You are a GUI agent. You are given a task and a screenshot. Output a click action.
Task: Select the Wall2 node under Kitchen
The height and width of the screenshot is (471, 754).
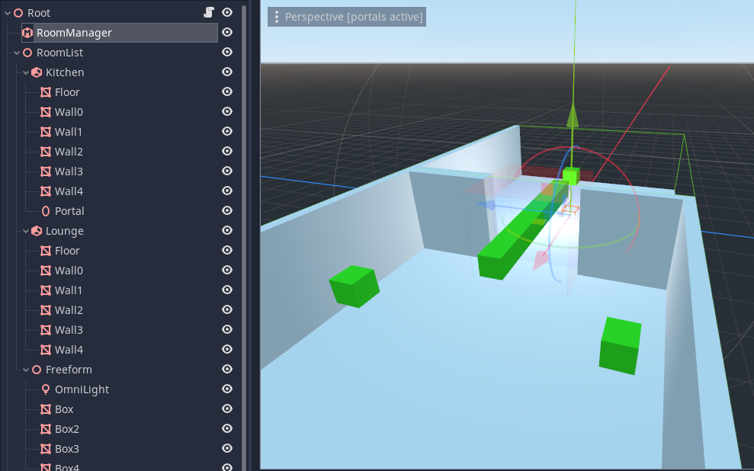point(67,151)
